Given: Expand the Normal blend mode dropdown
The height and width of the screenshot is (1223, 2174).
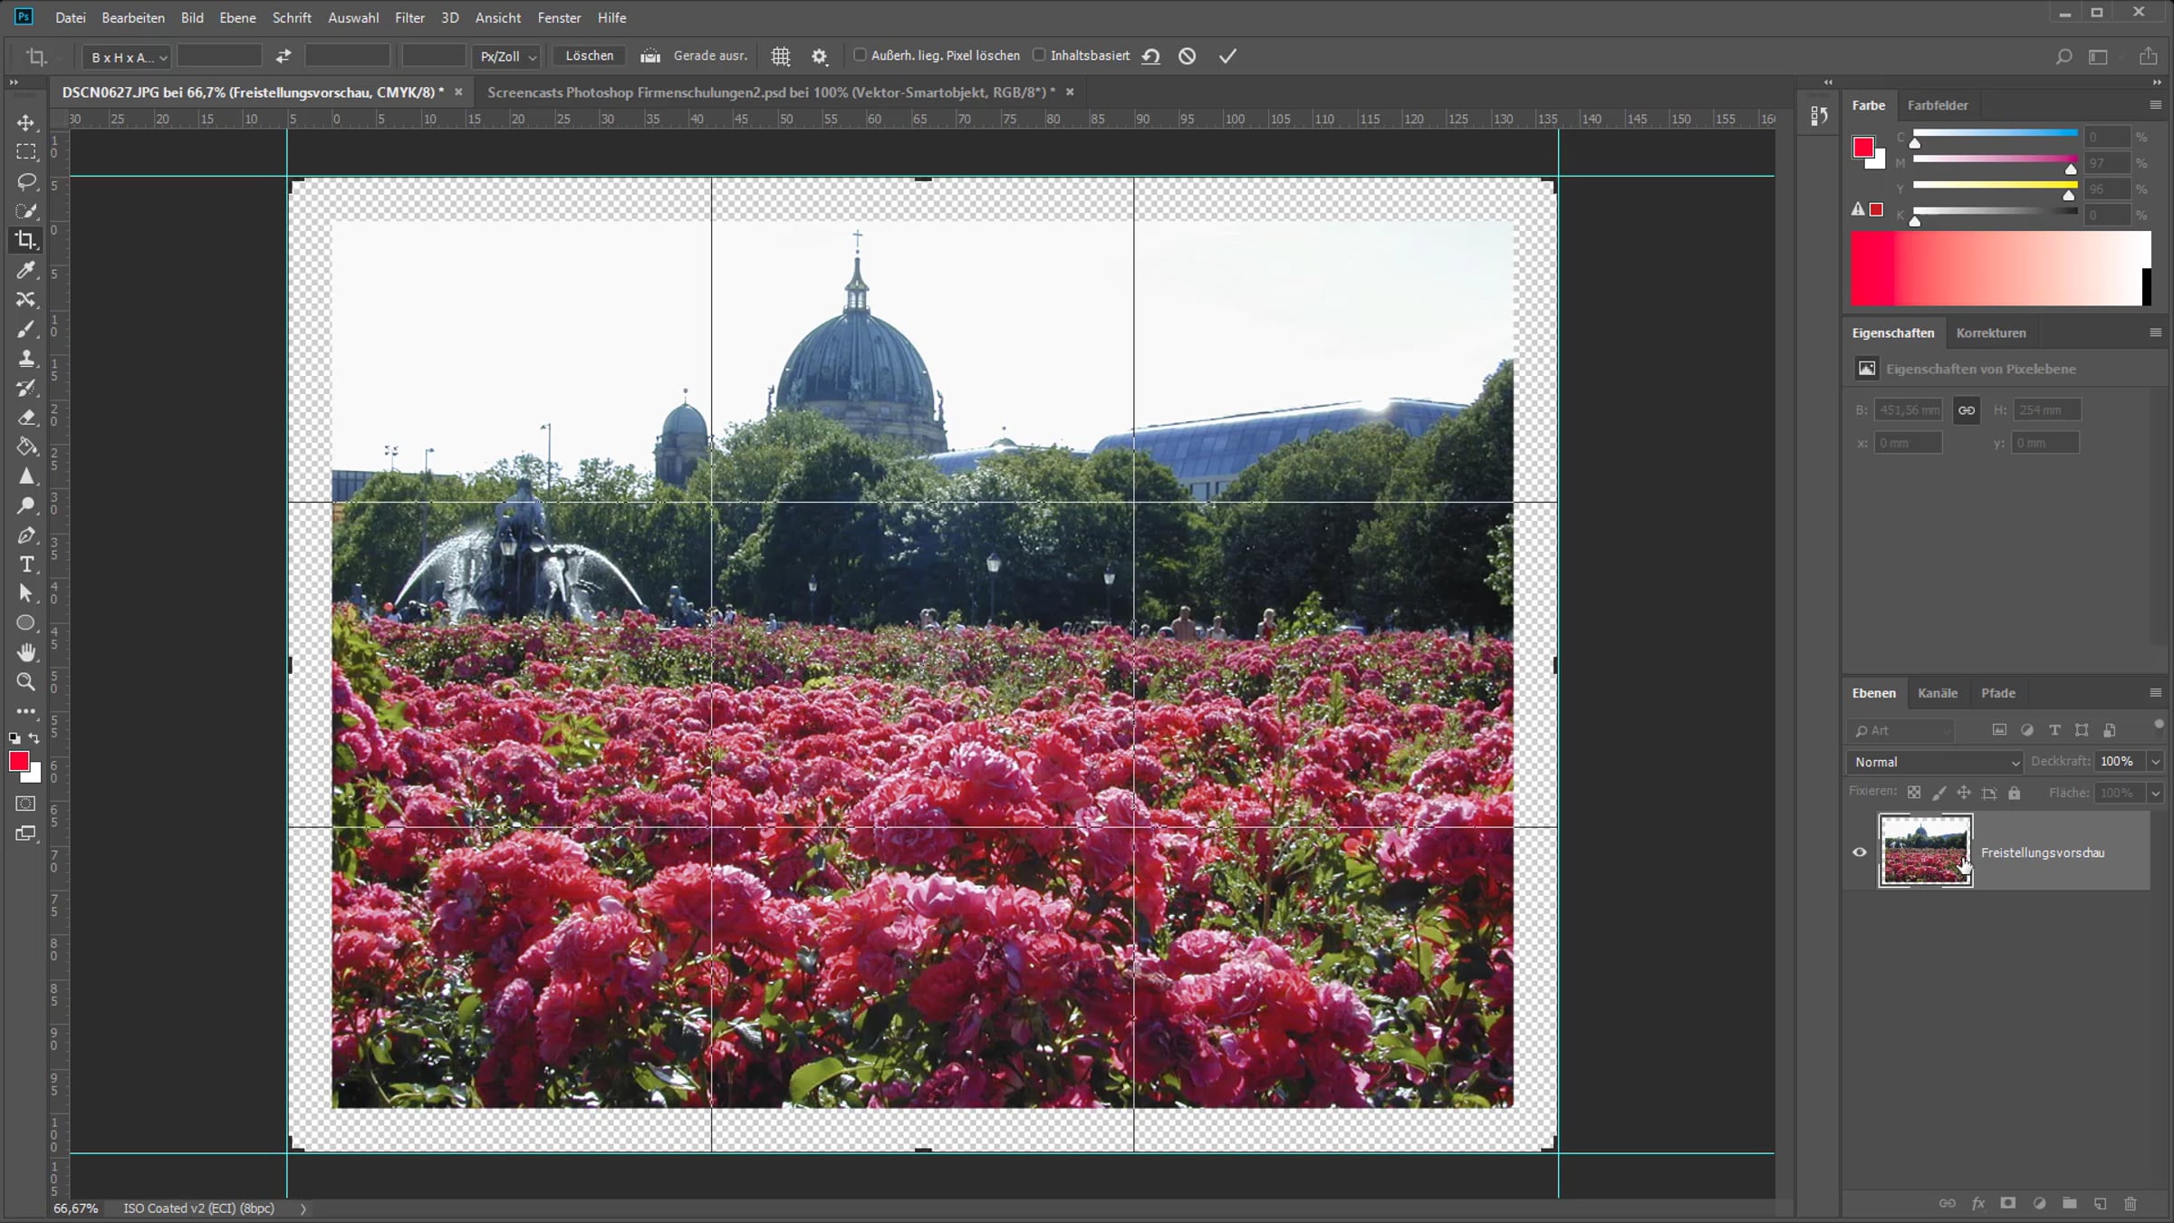Looking at the screenshot, I should 1936,762.
